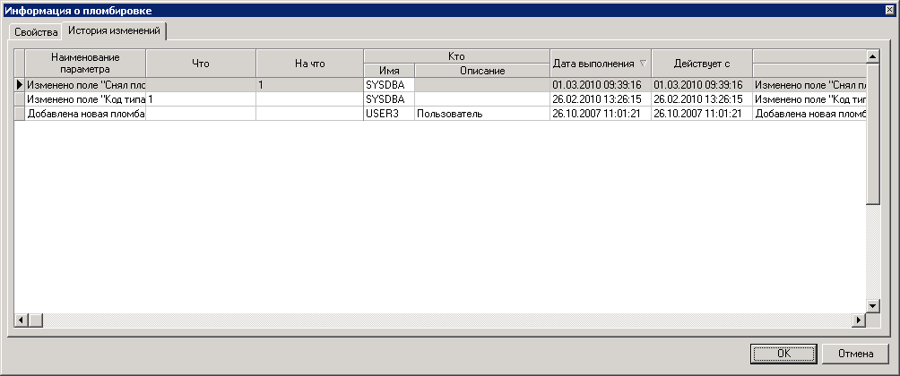Click the OK button

pos(783,353)
